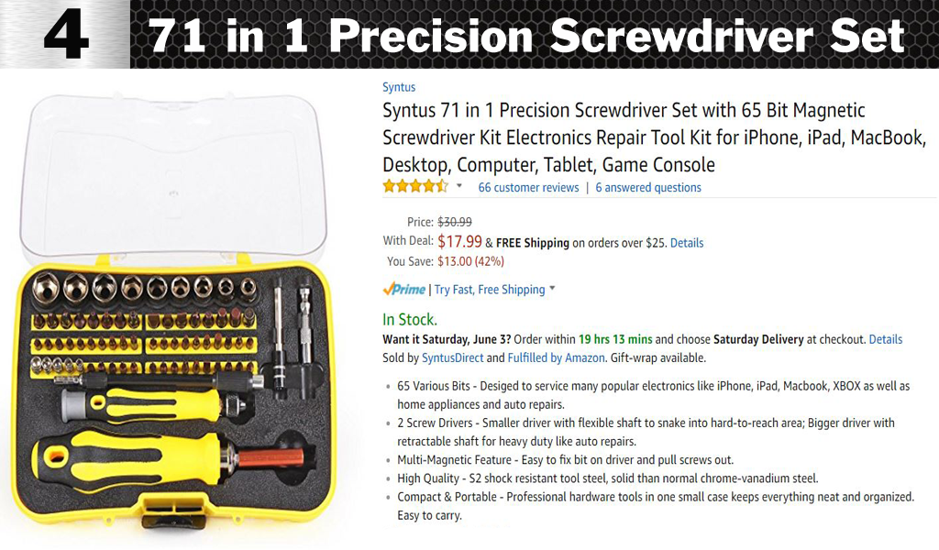The height and width of the screenshot is (550, 939).
Task: Click the star rating icons
Action: 414,186
